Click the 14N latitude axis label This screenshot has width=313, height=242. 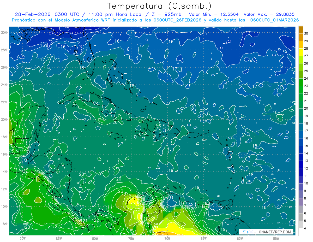pyautogui.click(x=4, y=172)
